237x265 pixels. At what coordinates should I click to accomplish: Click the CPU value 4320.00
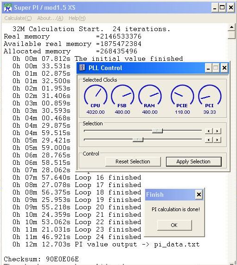click(96, 112)
